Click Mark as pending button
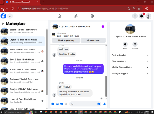This screenshot has height=114, width=154. click(x=66, y=40)
